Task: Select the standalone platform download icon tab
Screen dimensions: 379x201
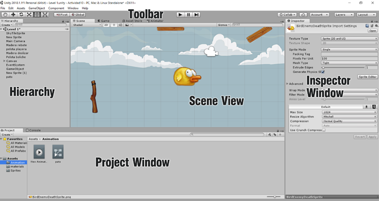Action: pos(367,106)
